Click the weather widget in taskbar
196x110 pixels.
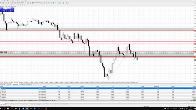(x=171, y=109)
